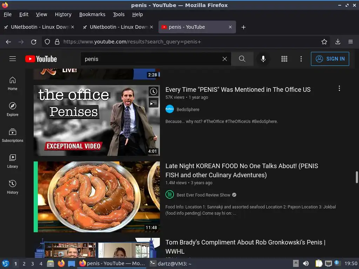Clear the search box with X icon
The image size is (359, 269).
(x=225, y=59)
